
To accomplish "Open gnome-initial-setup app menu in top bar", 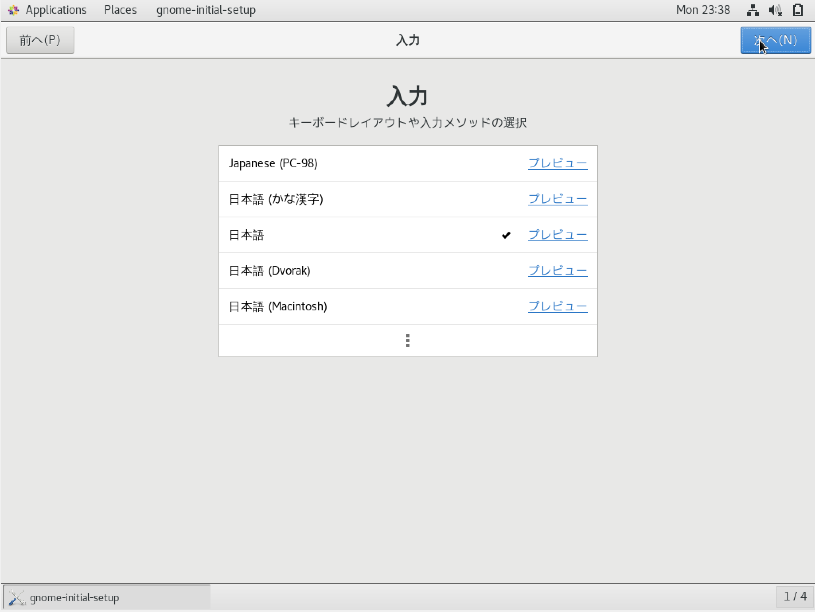I will (206, 10).
